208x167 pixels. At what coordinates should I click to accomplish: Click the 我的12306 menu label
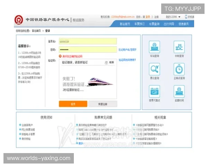pos(171,17)
